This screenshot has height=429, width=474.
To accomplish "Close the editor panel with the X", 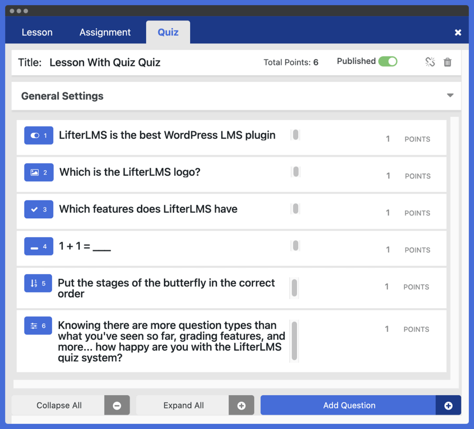I will (458, 32).
